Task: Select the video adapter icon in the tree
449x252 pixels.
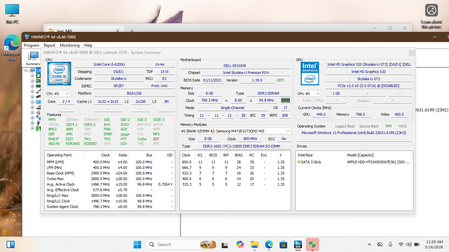Action: click(x=38, y=97)
